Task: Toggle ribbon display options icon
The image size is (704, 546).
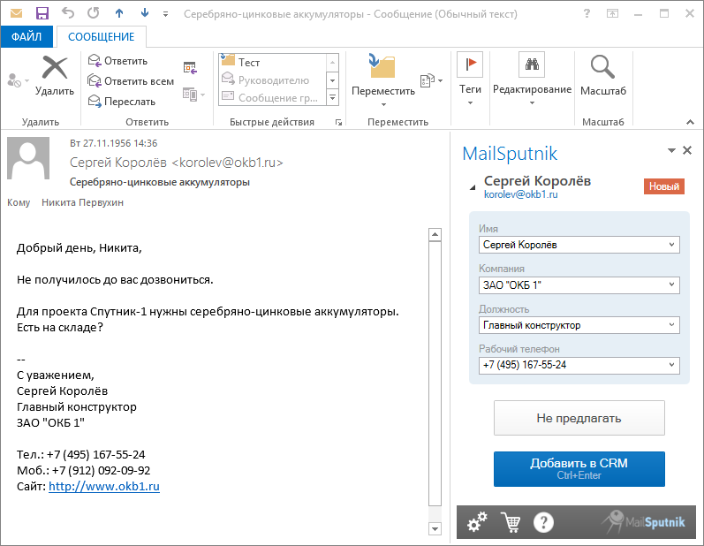Action: 612,13
